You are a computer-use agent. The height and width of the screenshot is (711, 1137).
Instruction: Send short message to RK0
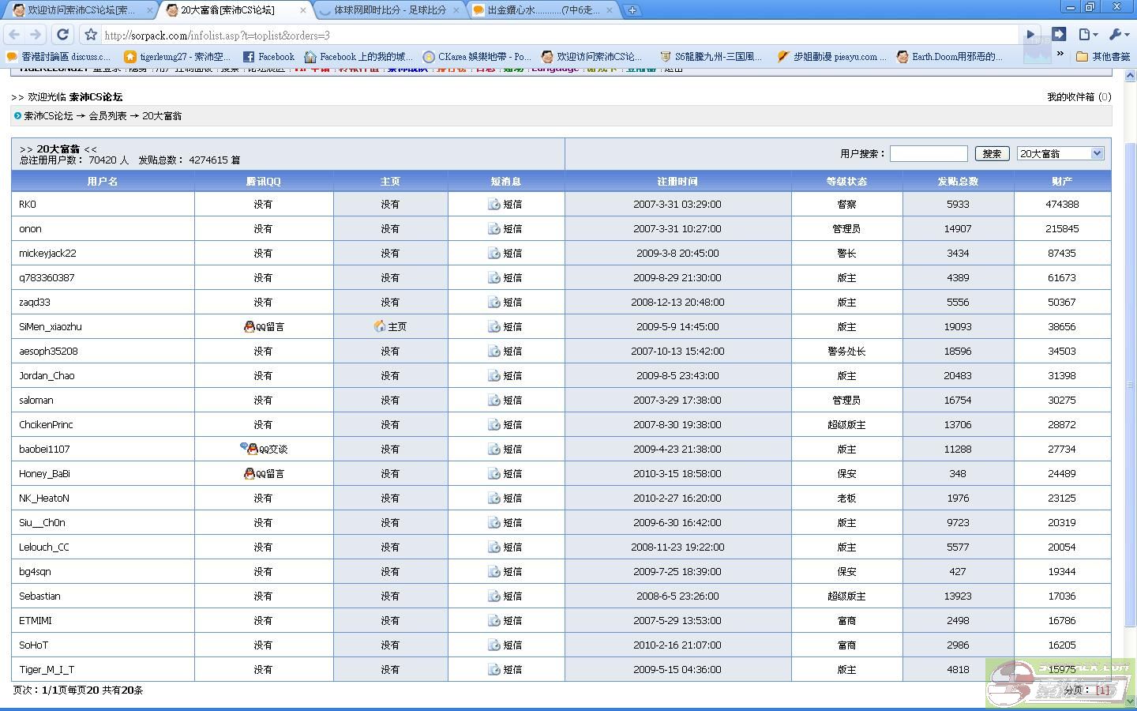[505, 205]
